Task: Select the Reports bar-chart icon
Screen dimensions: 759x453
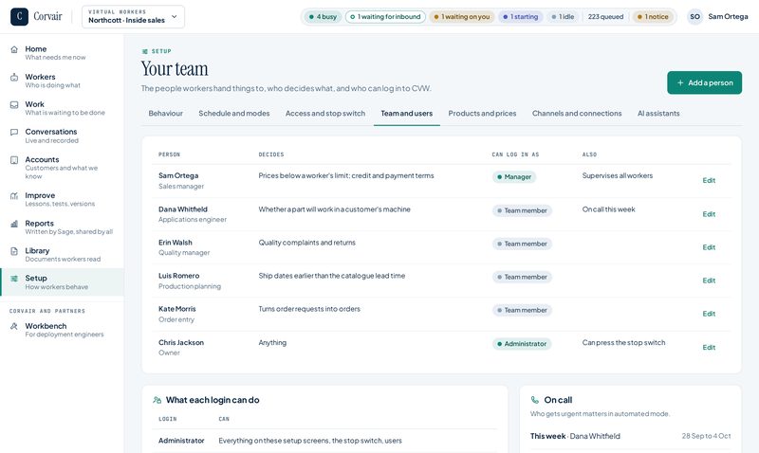Action: click(14, 224)
